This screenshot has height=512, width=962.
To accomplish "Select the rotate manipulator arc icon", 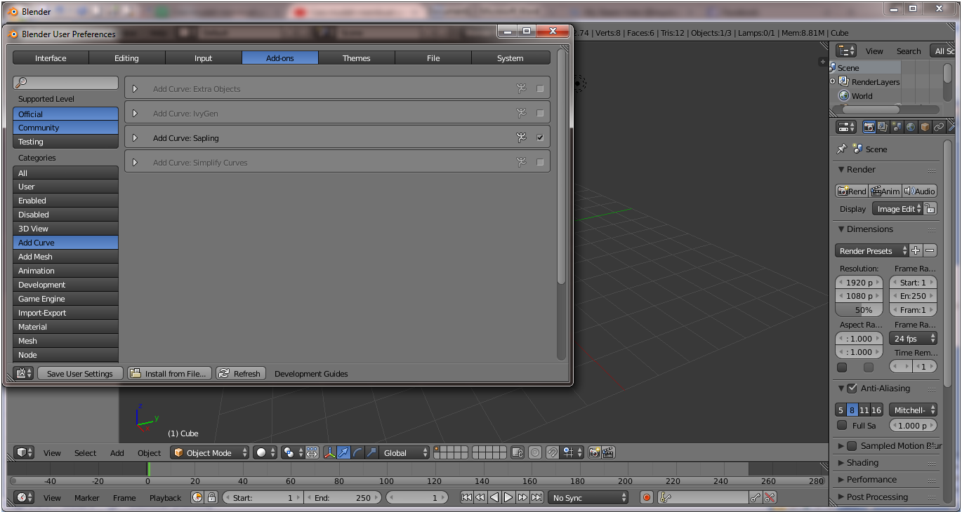I will pyautogui.click(x=357, y=452).
